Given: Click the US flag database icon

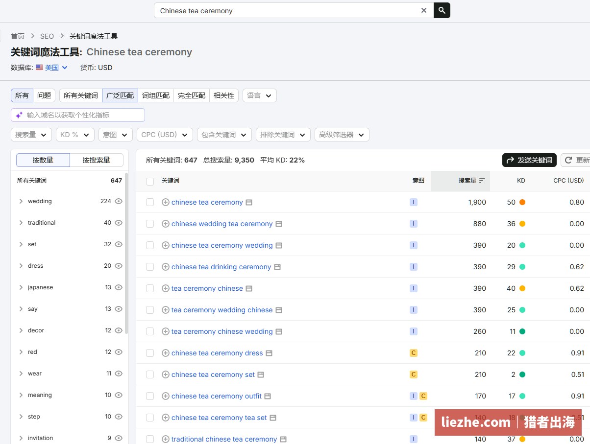Looking at the screenshot, I should (x=39, y=68).
